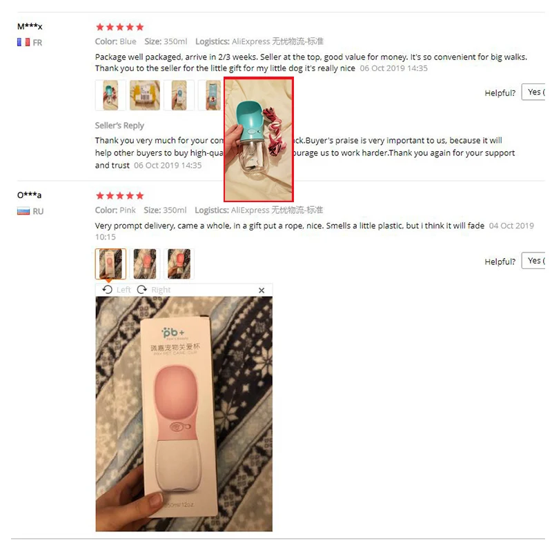
Task: Click the enlarged pink bottle box photo
Action: point(184,413)
